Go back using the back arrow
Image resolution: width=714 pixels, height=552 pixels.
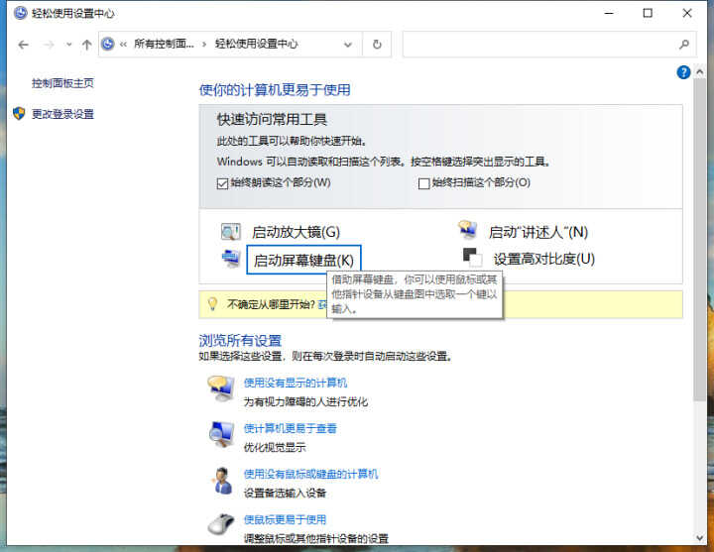tap(24, 45)
